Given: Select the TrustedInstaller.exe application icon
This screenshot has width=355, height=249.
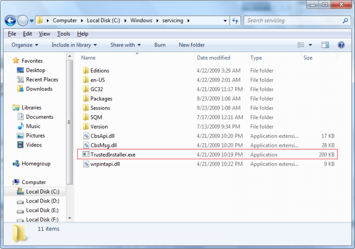Looking at the screenshot, I should 86,154.
